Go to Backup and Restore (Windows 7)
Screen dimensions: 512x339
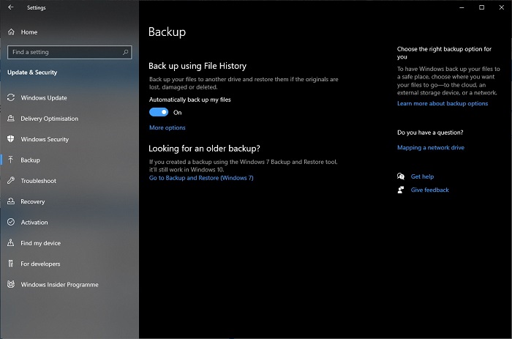click(x=201, y=178)
